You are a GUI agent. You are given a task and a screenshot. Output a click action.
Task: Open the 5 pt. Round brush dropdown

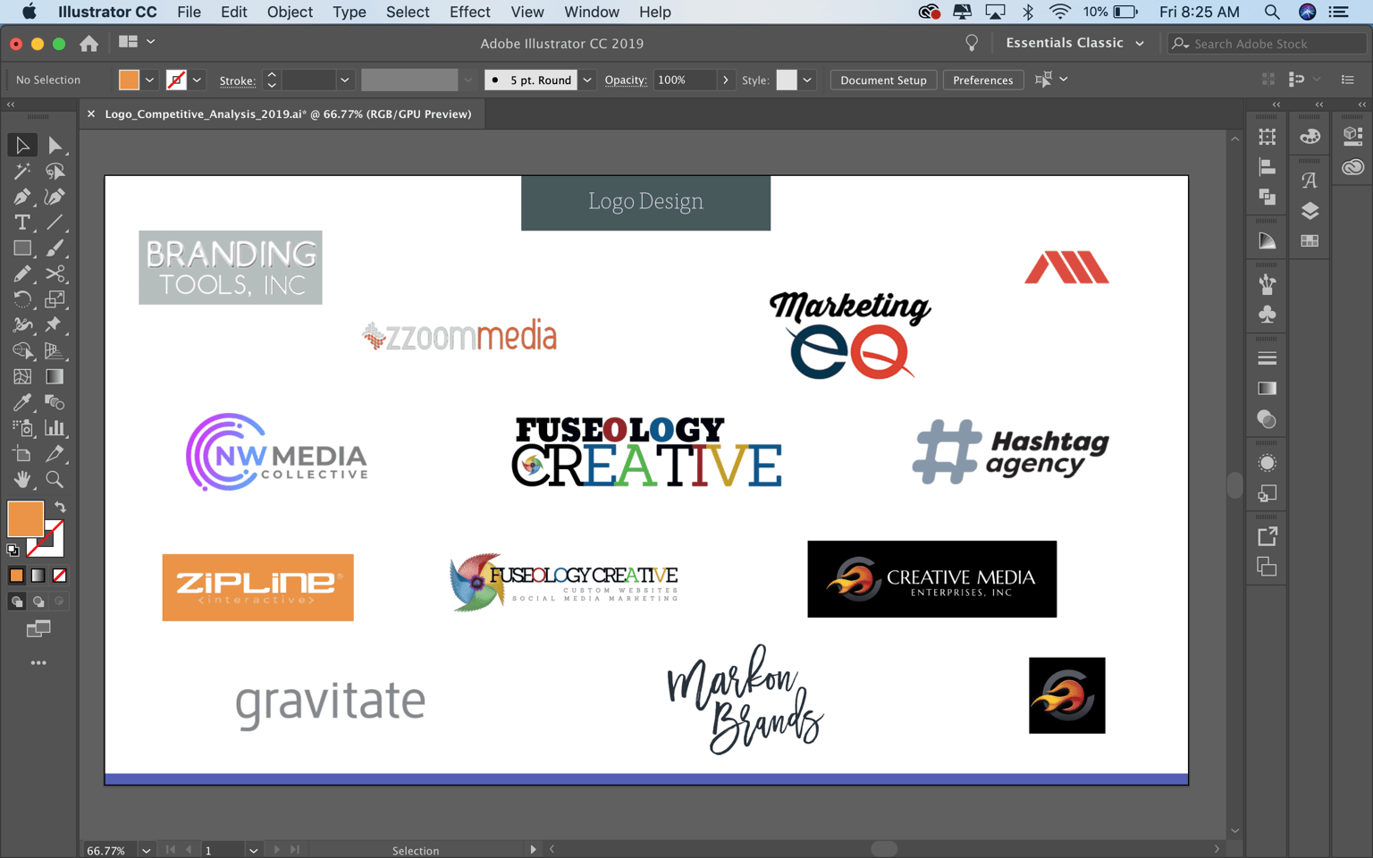tap(587, 80)
